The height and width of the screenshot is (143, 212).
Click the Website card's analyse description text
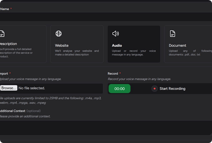tap(77, 53)
